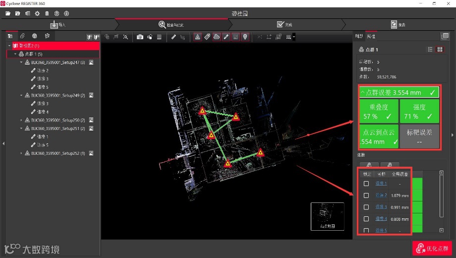Go to the finalize checkmark step
The width and height of the screenshot is (456, 258).
(x=285, y=25)
